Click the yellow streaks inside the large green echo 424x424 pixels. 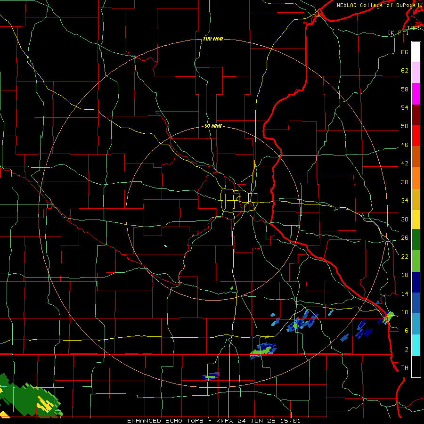click(x=45, y=404)
